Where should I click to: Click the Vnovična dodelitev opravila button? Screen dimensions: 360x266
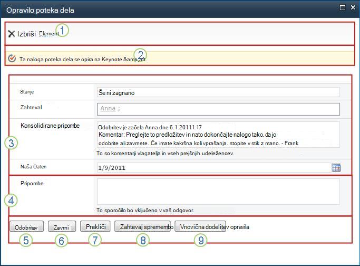point(200,227)
